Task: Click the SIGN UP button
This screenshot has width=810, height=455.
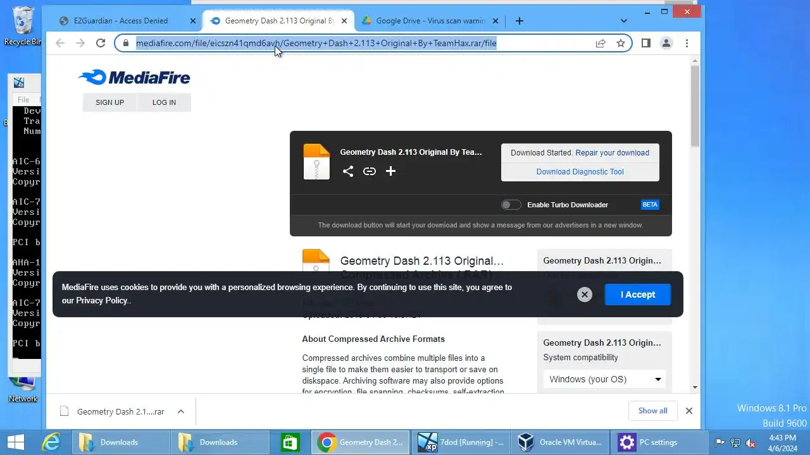Action: 109,102
